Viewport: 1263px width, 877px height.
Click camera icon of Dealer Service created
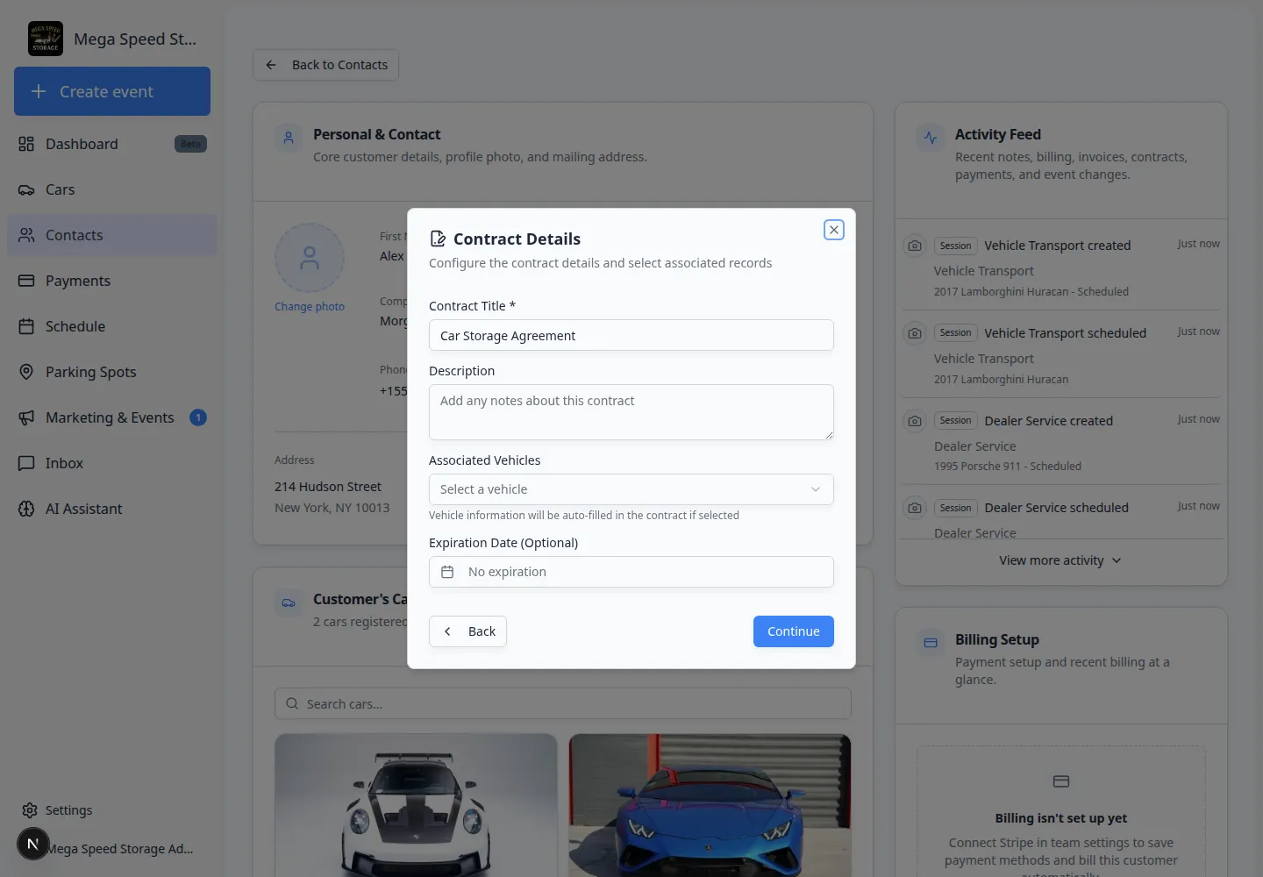[915, 421]
